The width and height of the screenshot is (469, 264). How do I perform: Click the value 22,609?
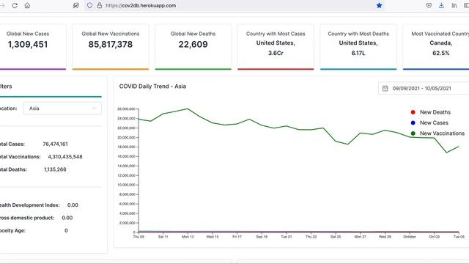(193, 44)
